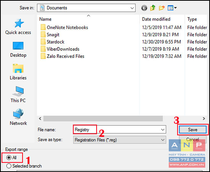Choose the Selected branch radio option
The width and height of the screenshot is (210, 172).
click(x=24, y=166)
